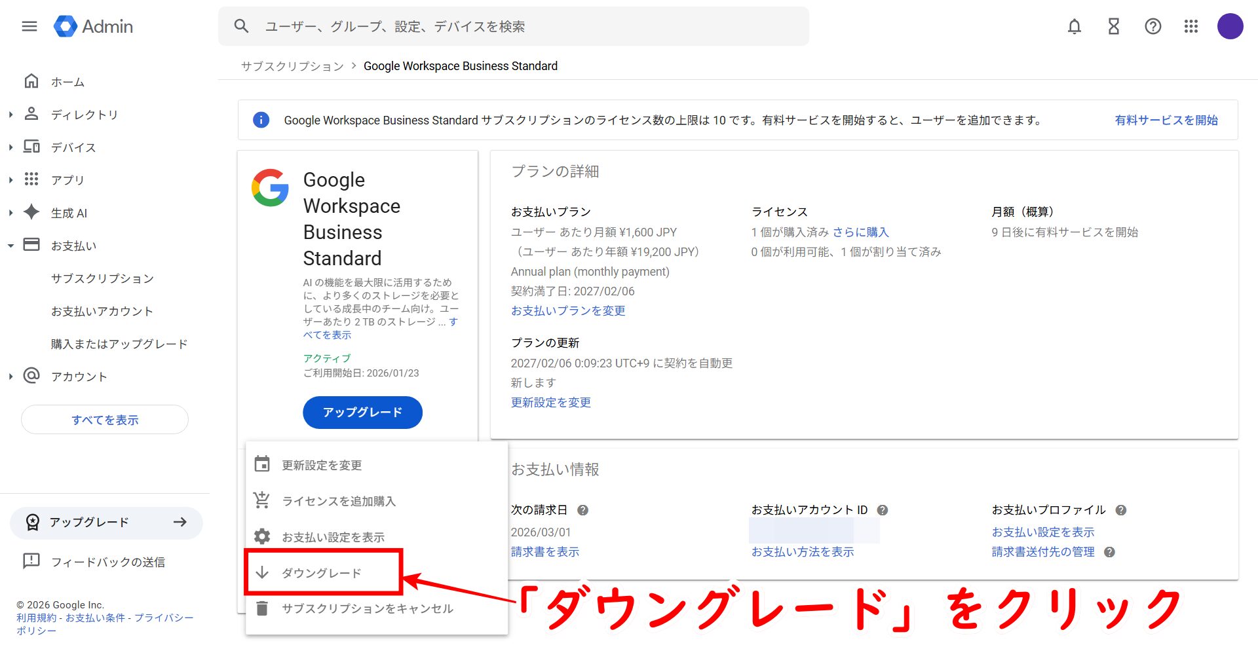The image size is (1258, 647).
Task: Expand the ディレクトリ section in sidebar
Action: click(x=11, y=115)
